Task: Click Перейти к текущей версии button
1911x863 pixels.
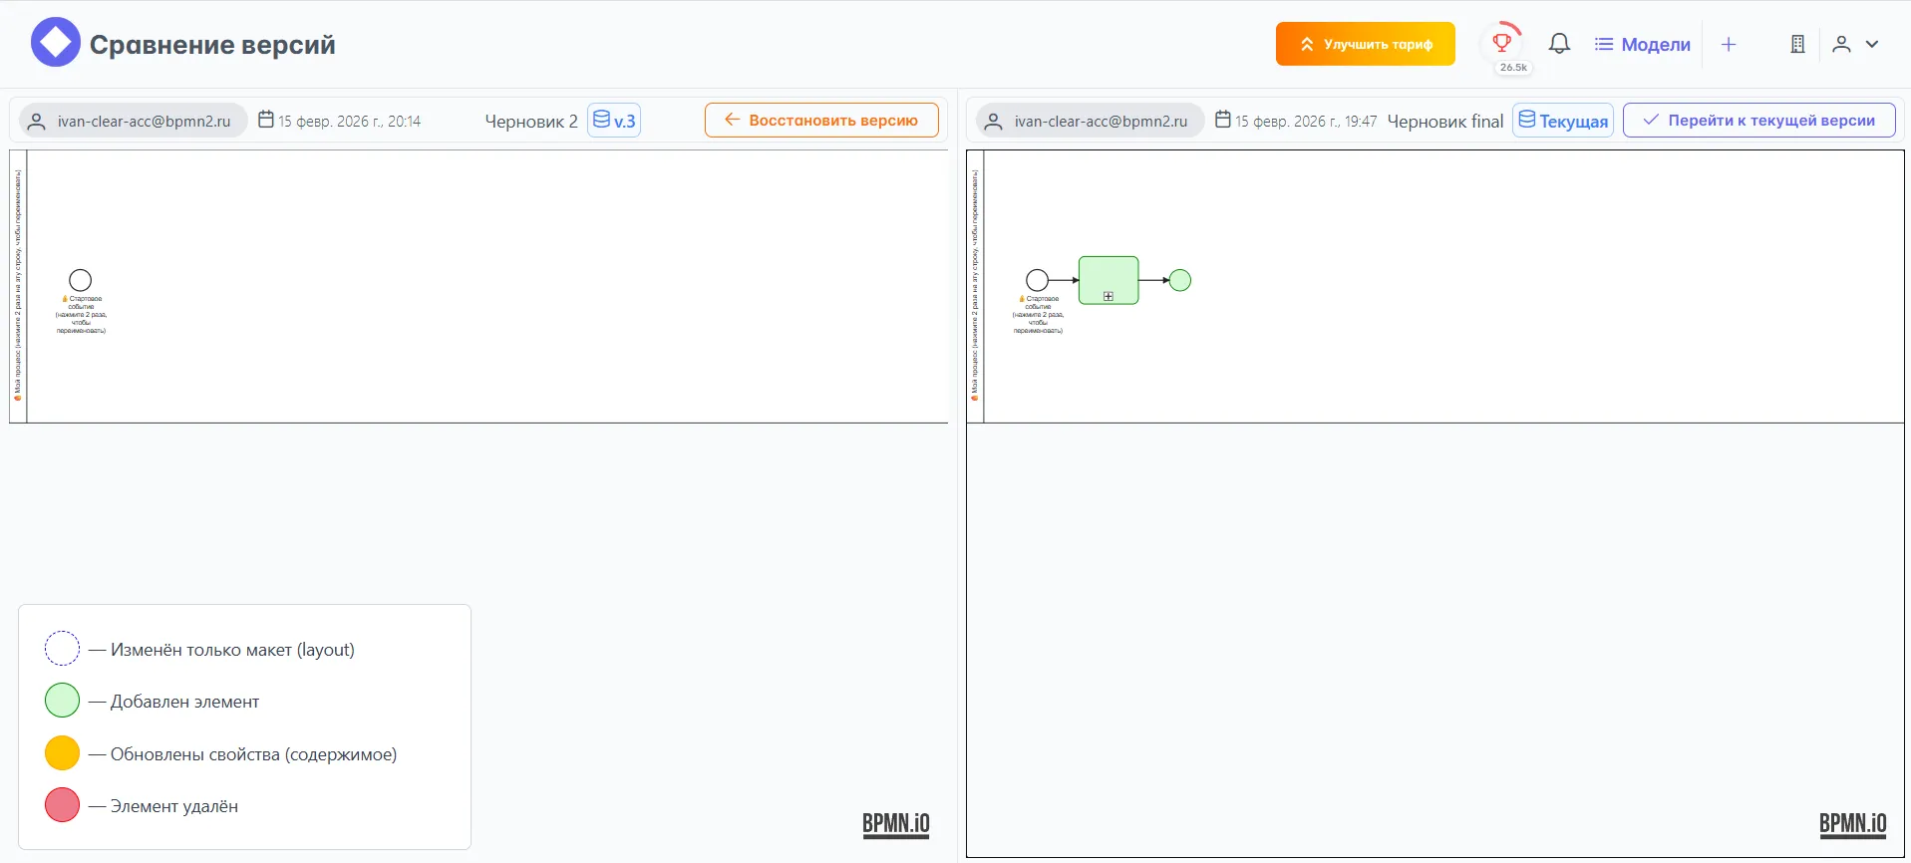Action: [1758, 121]
